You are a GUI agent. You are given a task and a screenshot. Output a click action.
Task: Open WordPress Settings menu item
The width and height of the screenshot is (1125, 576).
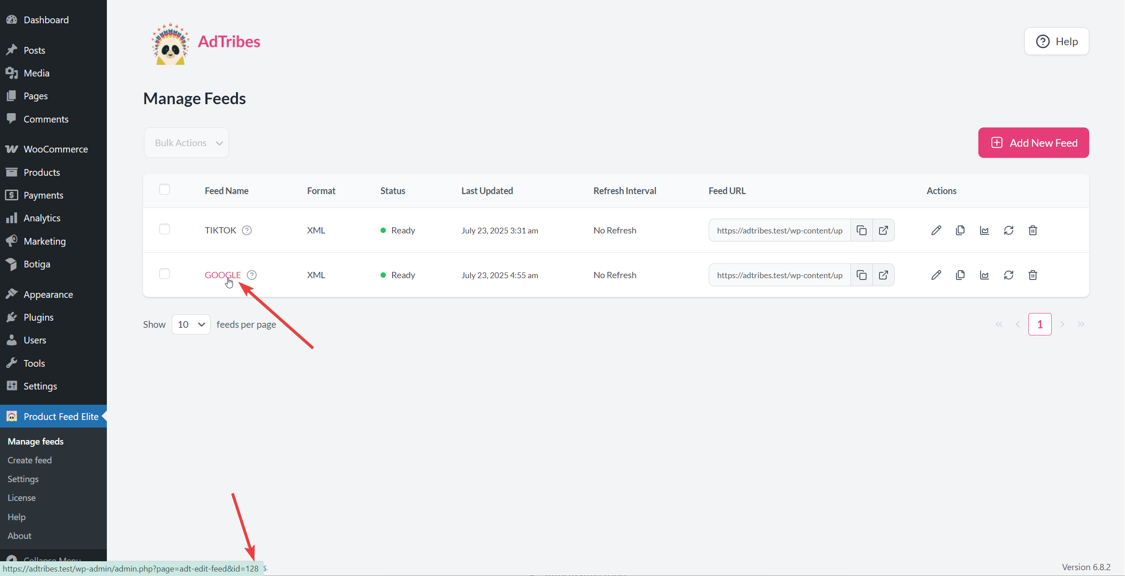point(53,386)
